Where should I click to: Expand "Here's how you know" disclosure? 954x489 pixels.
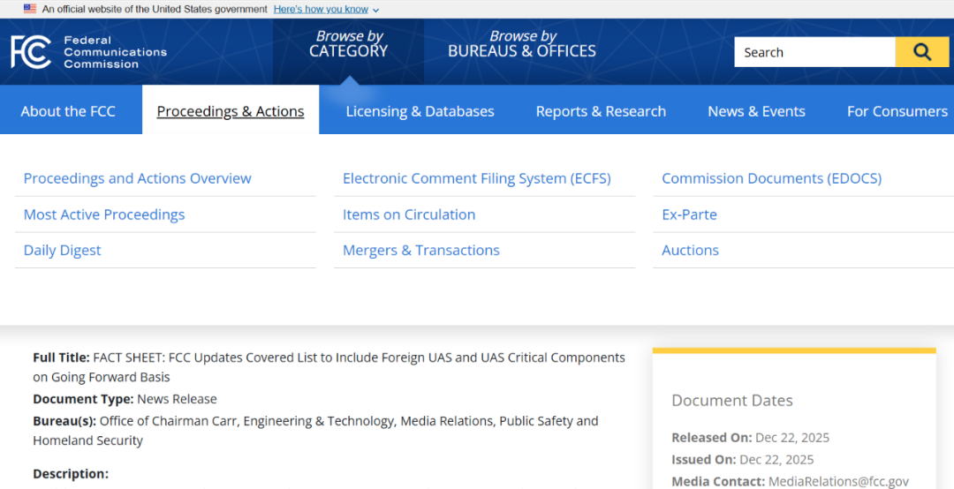click(x=326, y=9)
